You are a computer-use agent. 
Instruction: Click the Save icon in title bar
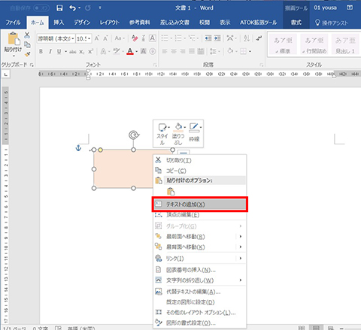[x=59, y=8]
